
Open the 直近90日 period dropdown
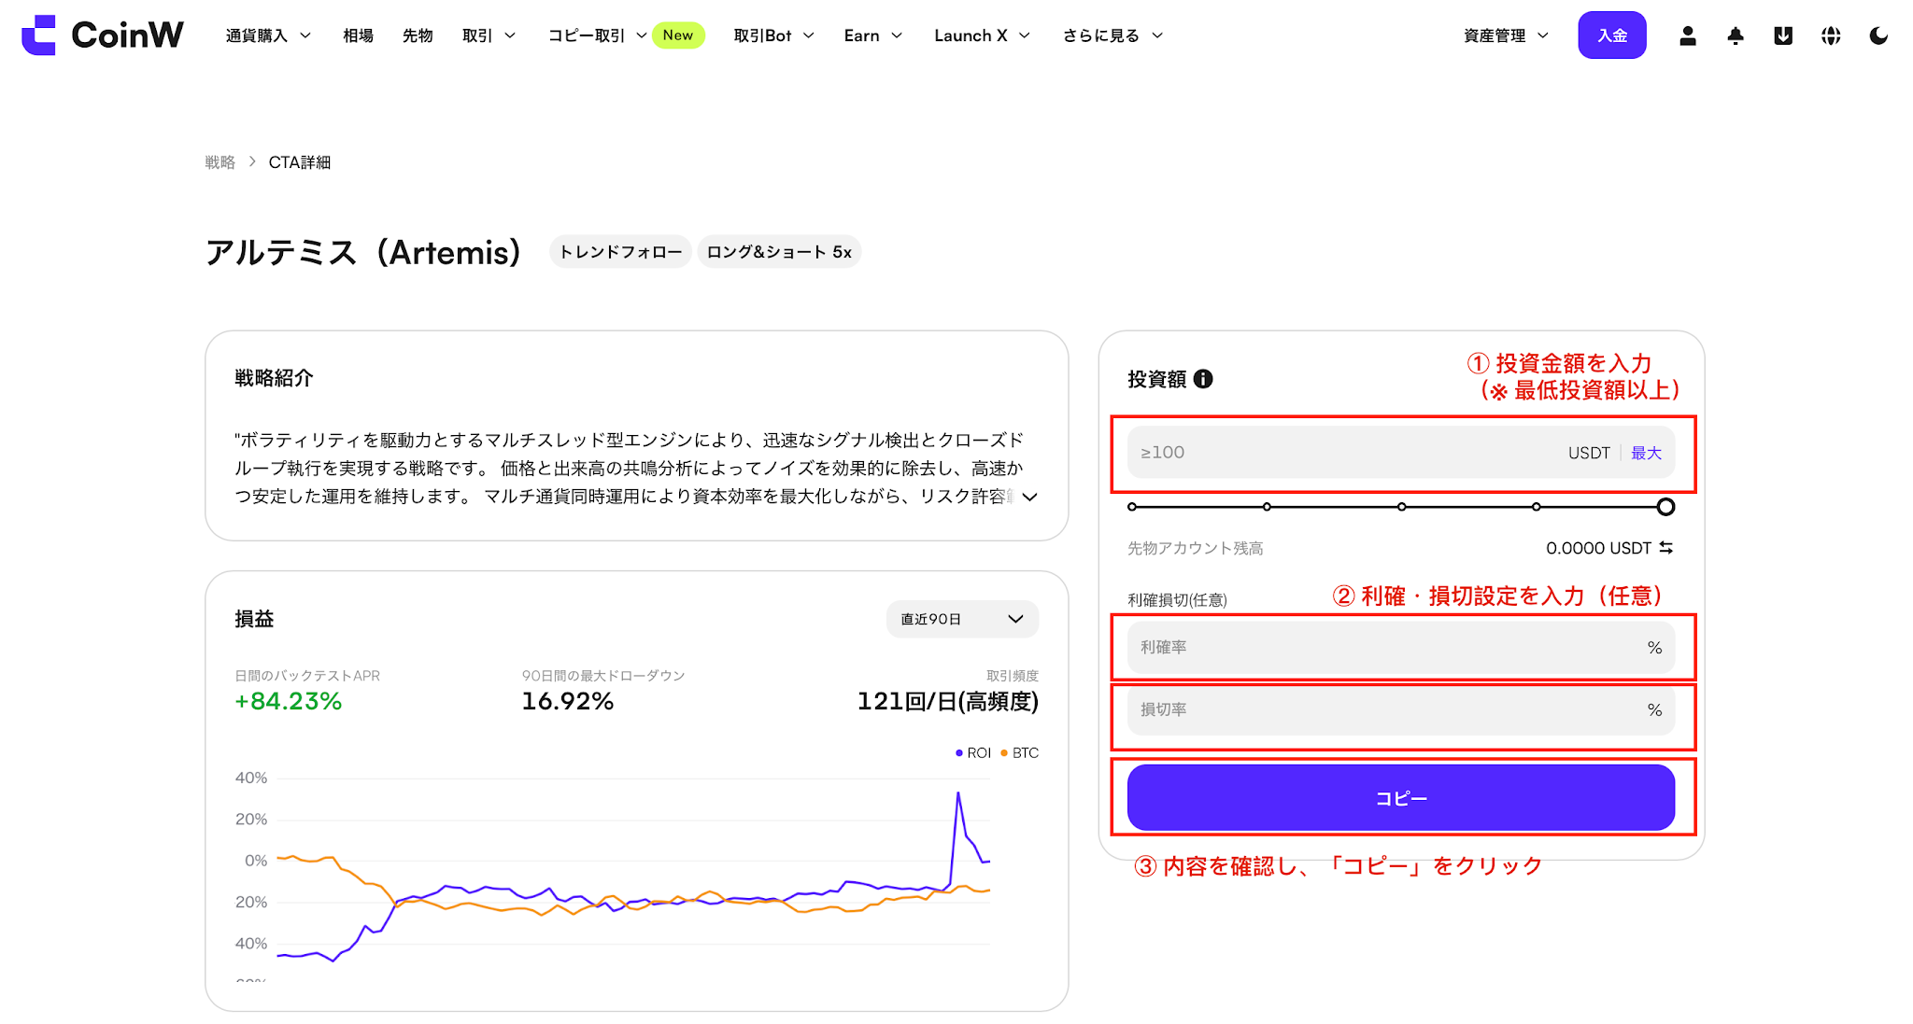pyautogui.click(x=962, y=619)
